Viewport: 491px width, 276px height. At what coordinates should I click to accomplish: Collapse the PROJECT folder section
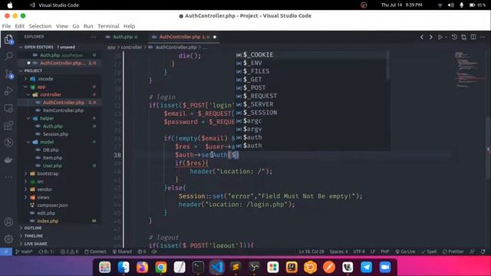pos(33,71)
